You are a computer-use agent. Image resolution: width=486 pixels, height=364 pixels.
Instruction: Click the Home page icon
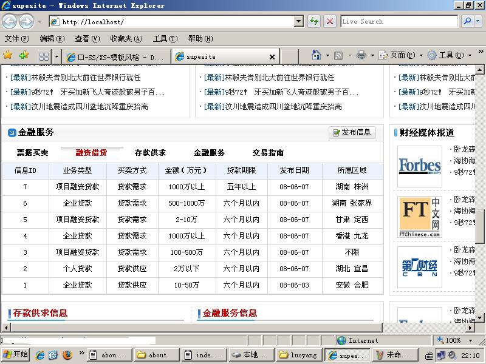tap(316, 55)
